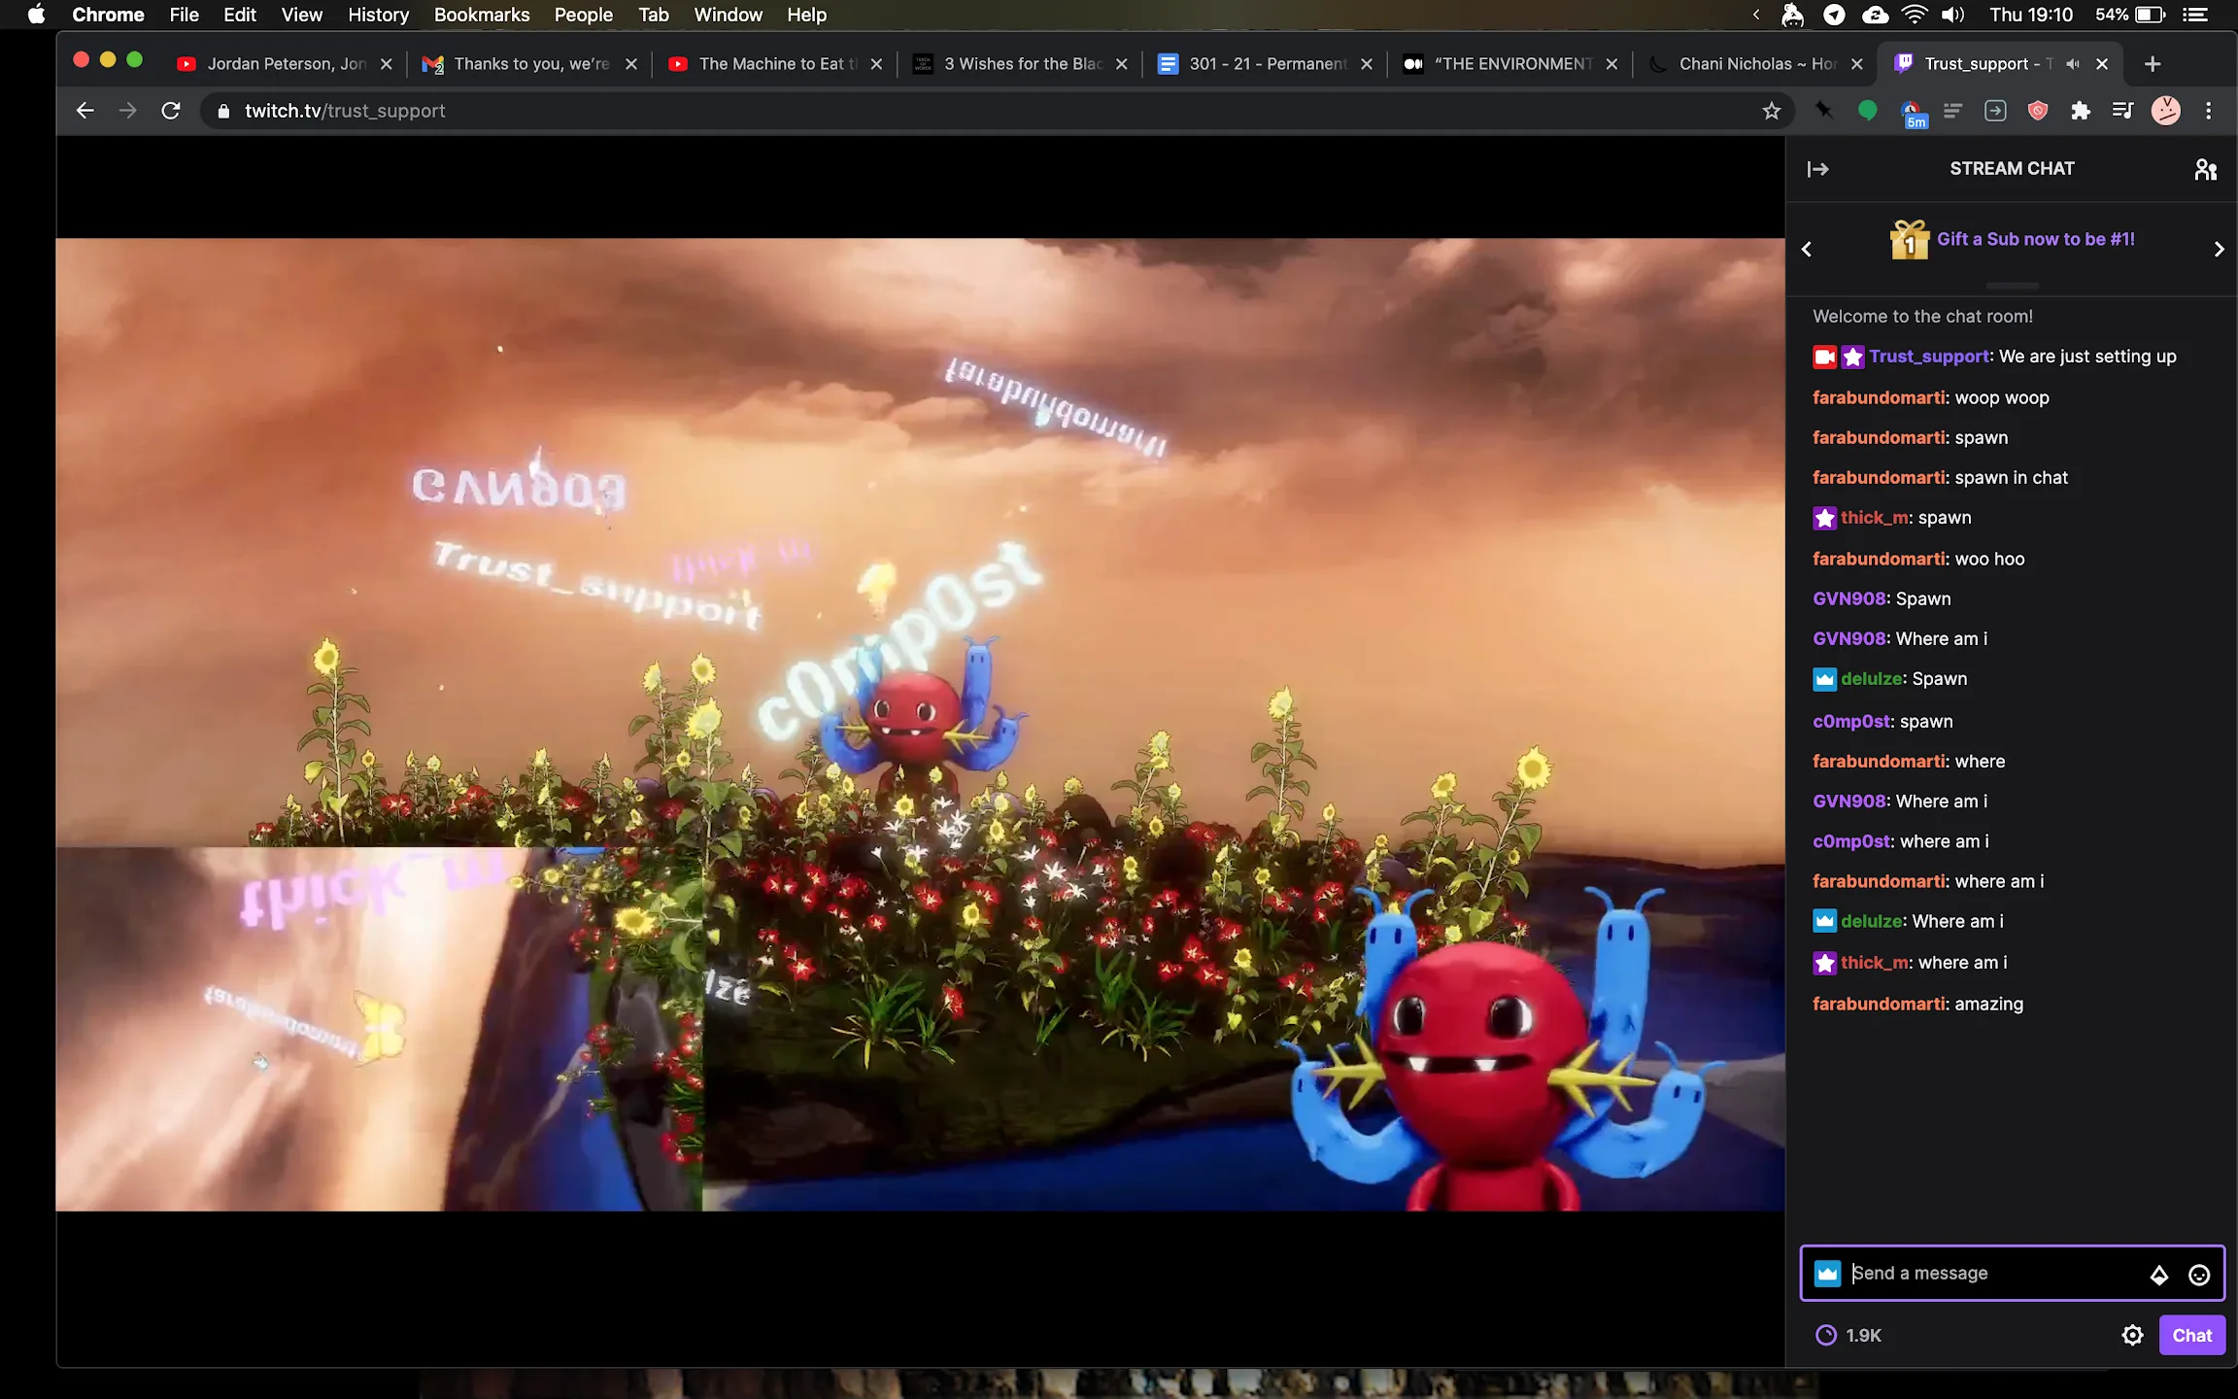The image size is (2238, 1399).
Task: Open the People menu
Action: [x=583, y=15]
